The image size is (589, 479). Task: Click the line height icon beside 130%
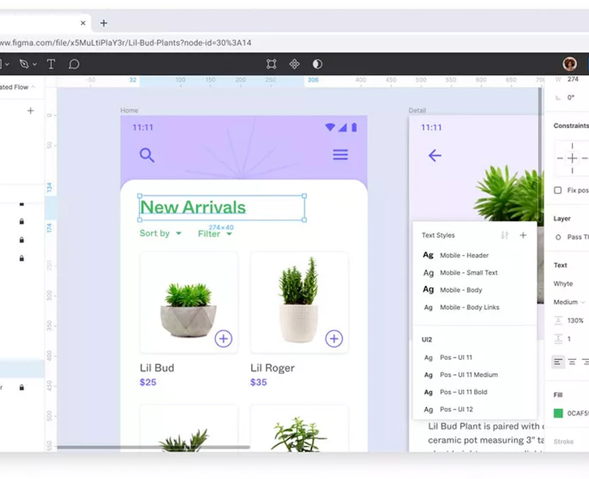point(558,320)
